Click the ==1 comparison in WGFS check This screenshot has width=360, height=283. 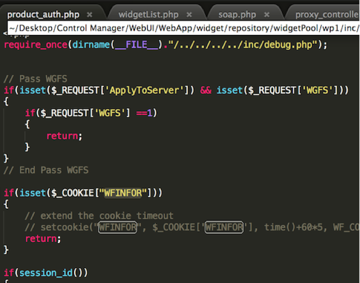point(147,112)
